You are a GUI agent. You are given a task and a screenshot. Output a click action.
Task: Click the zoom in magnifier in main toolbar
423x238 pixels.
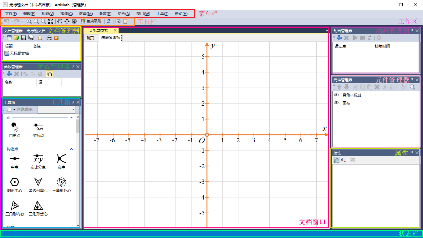(29, 21)
